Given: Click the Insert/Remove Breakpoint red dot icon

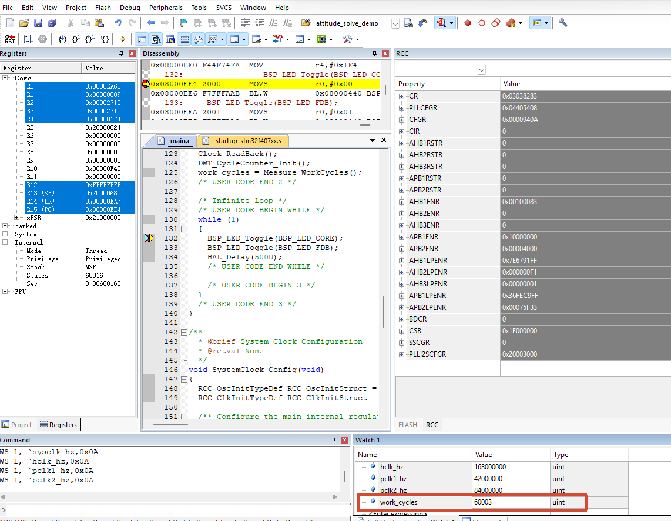Looking at the screenshot, I should click(x=467, y=23).
